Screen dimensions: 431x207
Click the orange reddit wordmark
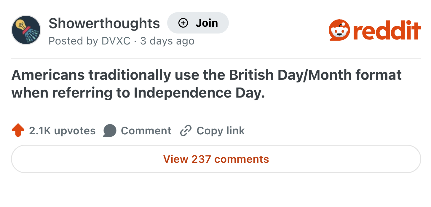[387, 30]
